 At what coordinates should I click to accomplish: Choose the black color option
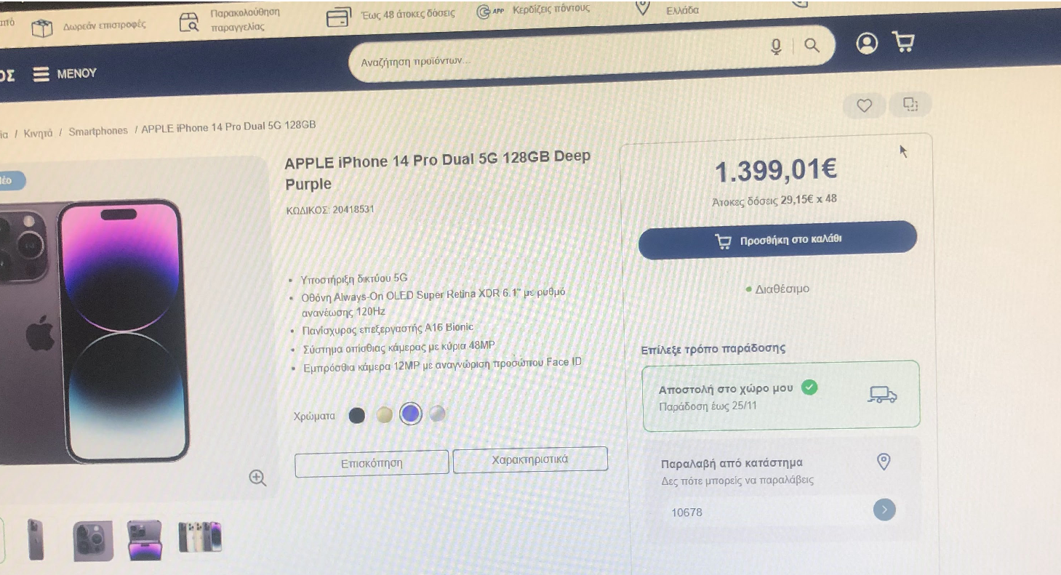(356, 416)
